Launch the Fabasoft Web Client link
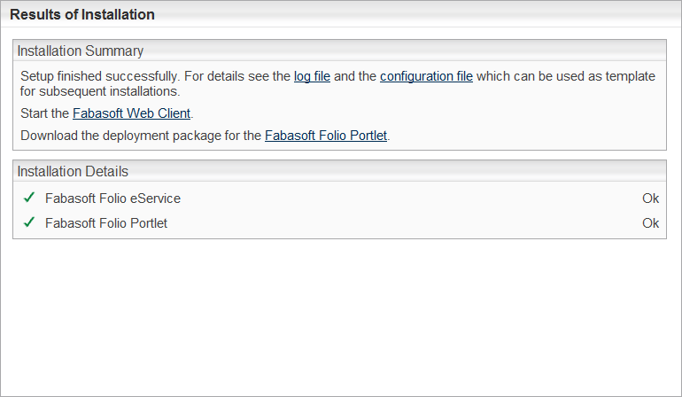Viewport: 682px width, 397px height. tap(131, 113)
